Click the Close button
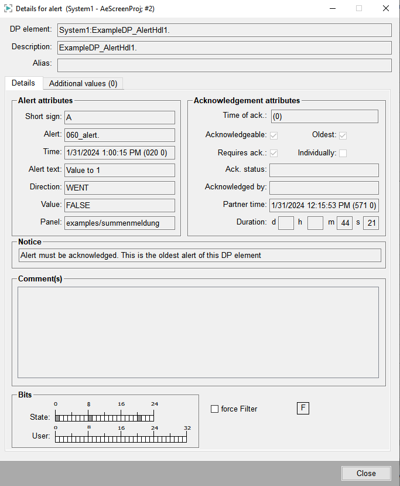The width and height of the screenshot is (400, 486). pos(366,473)
